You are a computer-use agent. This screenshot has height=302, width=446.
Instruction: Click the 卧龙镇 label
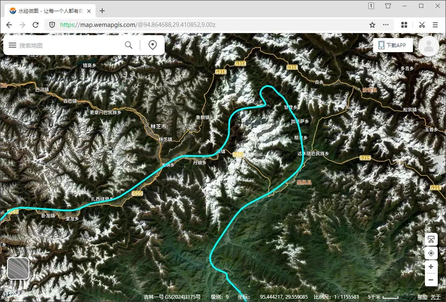[x=48, y=216]
